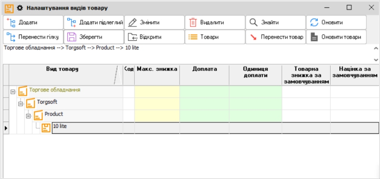Image resolution: width=380 pixels, height=179 pixels.
Task: Collapse the Torgsoft tree node
Action: 21,104
